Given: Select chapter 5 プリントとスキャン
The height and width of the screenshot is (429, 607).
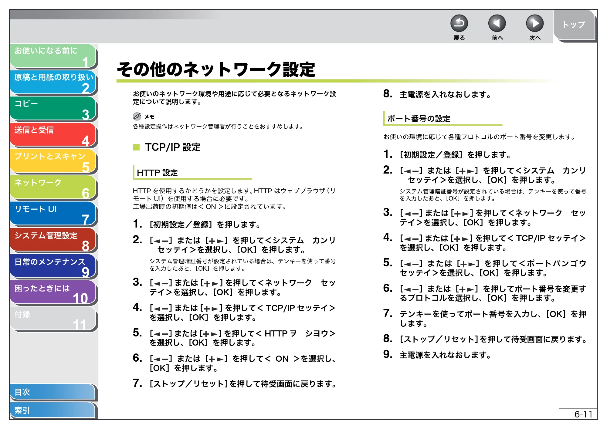Looking at the screenshot, I should tap(53, 161).
